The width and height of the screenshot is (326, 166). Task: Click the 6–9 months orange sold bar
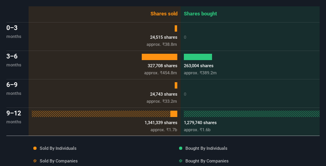tap(176, 85)
